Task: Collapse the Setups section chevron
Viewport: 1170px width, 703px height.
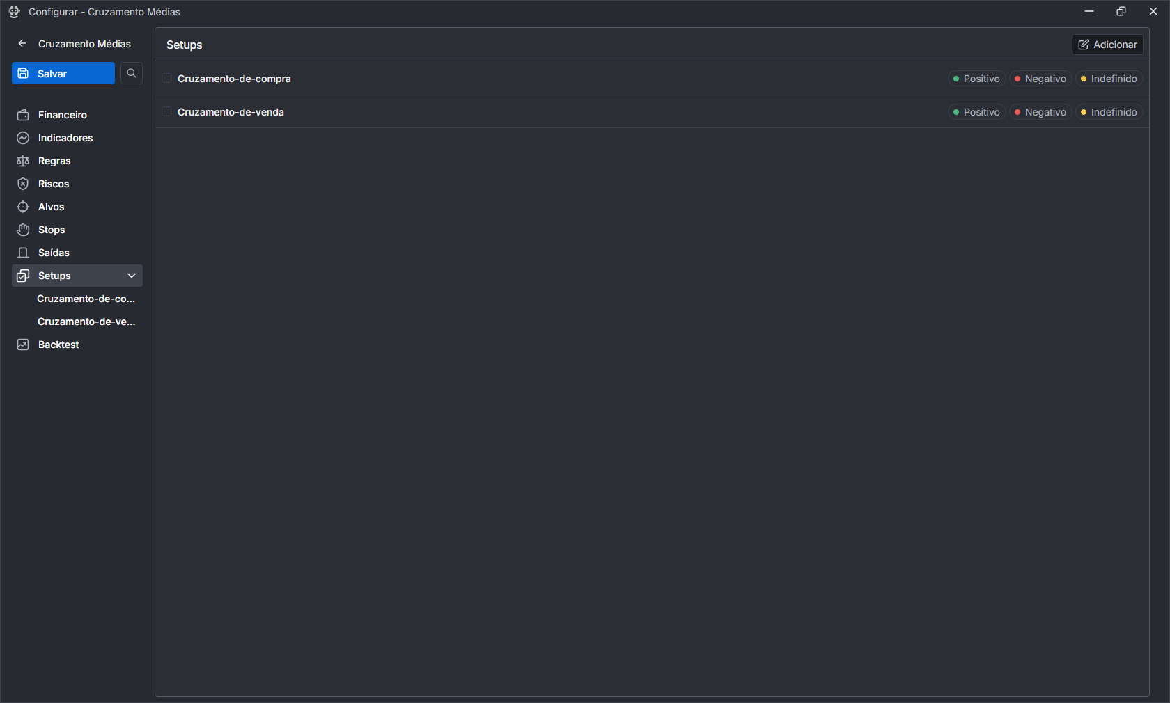Action: (x=132, y=276)
